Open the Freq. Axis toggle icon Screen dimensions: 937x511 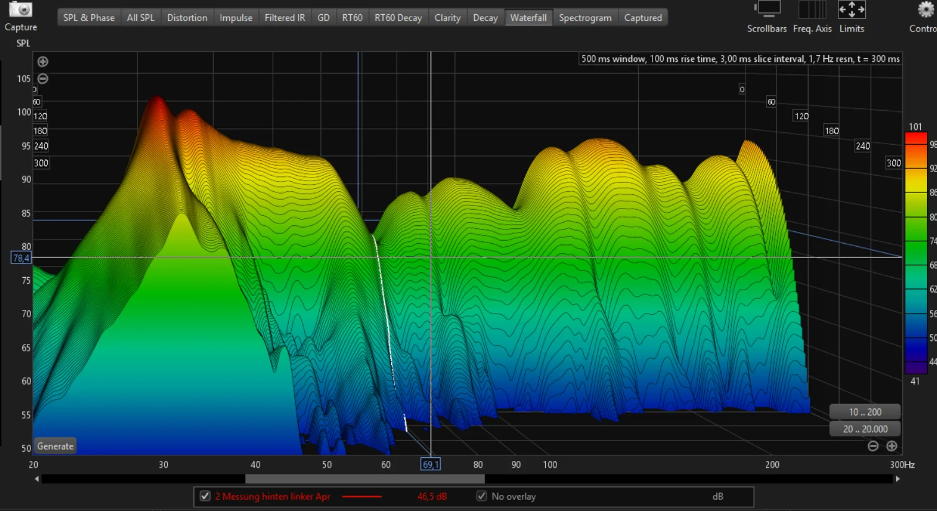click(812, 9)
